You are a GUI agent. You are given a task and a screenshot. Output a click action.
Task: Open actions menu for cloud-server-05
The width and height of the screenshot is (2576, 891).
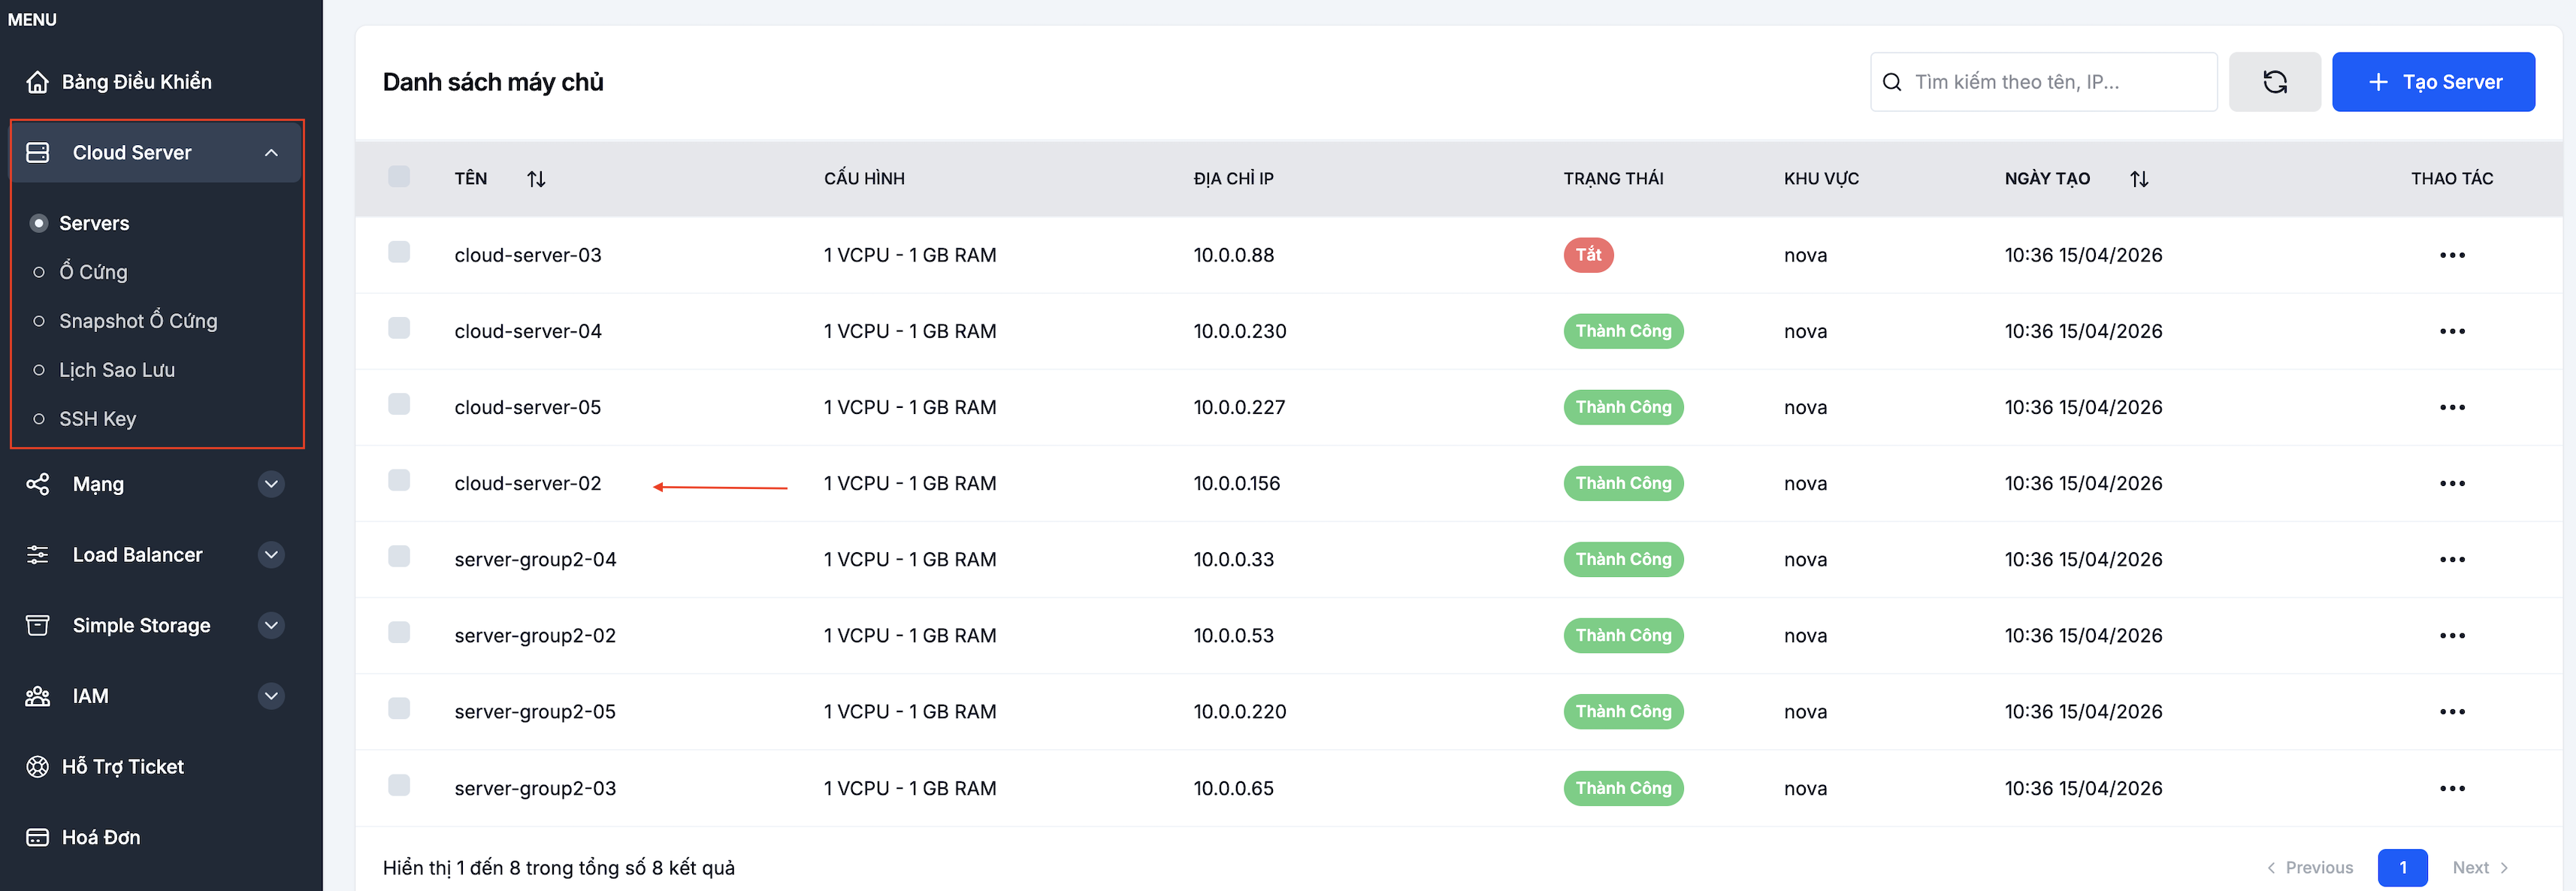click(x=2452, y=407)
